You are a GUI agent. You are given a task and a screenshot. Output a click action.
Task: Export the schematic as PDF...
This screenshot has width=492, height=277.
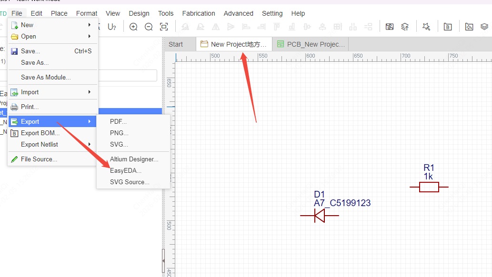pyautogui.click(x=118, y=121)
